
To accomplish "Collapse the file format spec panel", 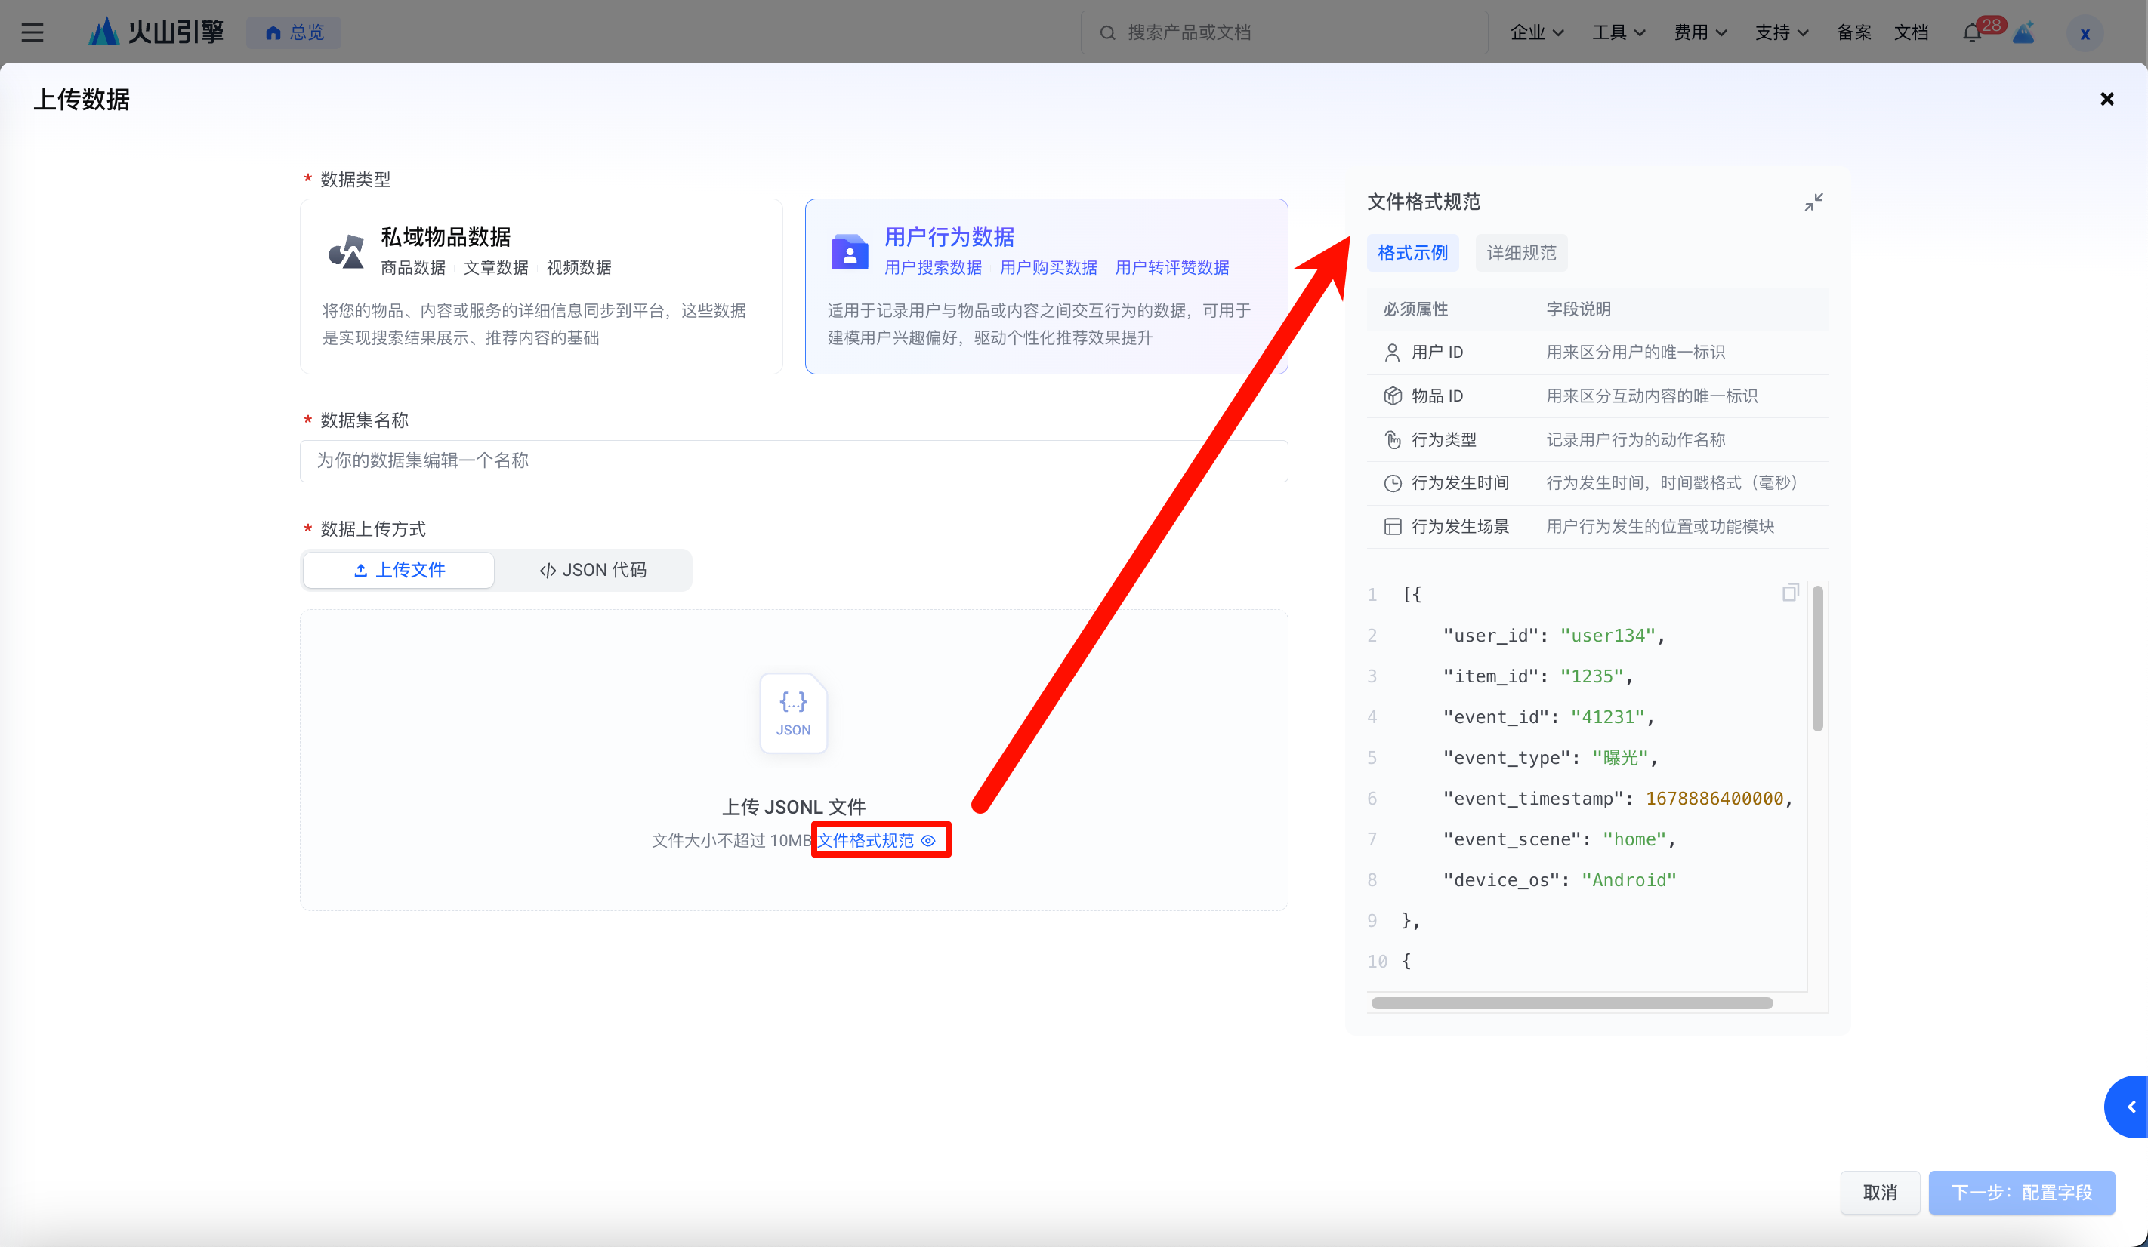I will [1813, 202].
